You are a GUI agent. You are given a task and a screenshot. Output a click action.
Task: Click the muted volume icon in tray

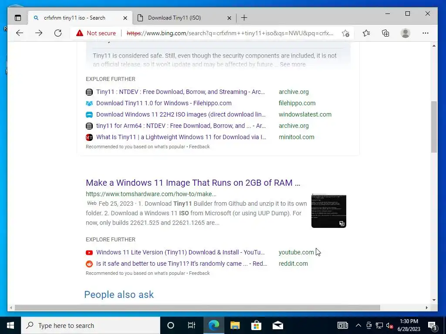pos(390,325)
